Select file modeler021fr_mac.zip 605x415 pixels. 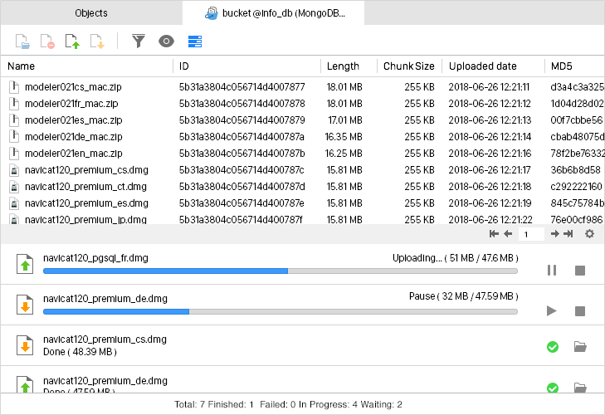[71, 104]
